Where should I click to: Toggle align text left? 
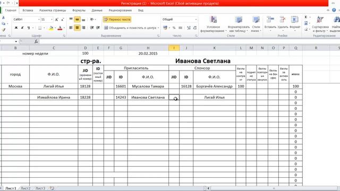[71, 28]
